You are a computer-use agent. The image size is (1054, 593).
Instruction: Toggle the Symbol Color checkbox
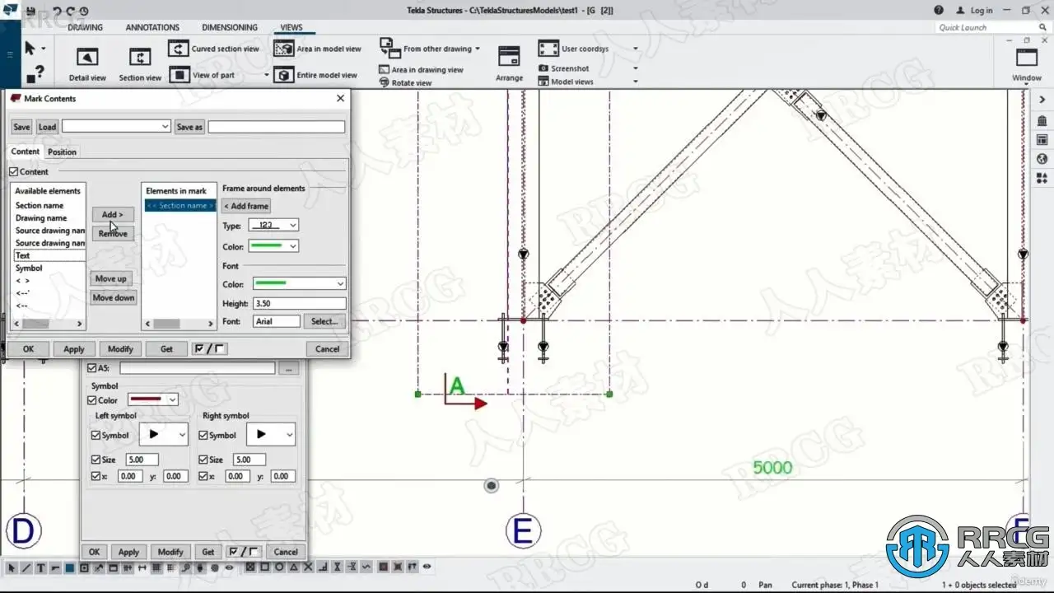coord(92,400)
